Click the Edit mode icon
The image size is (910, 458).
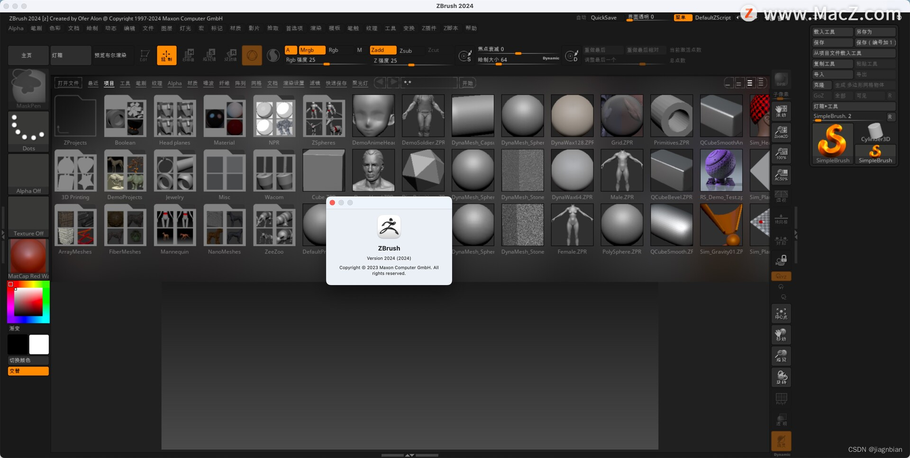(144, 55)
